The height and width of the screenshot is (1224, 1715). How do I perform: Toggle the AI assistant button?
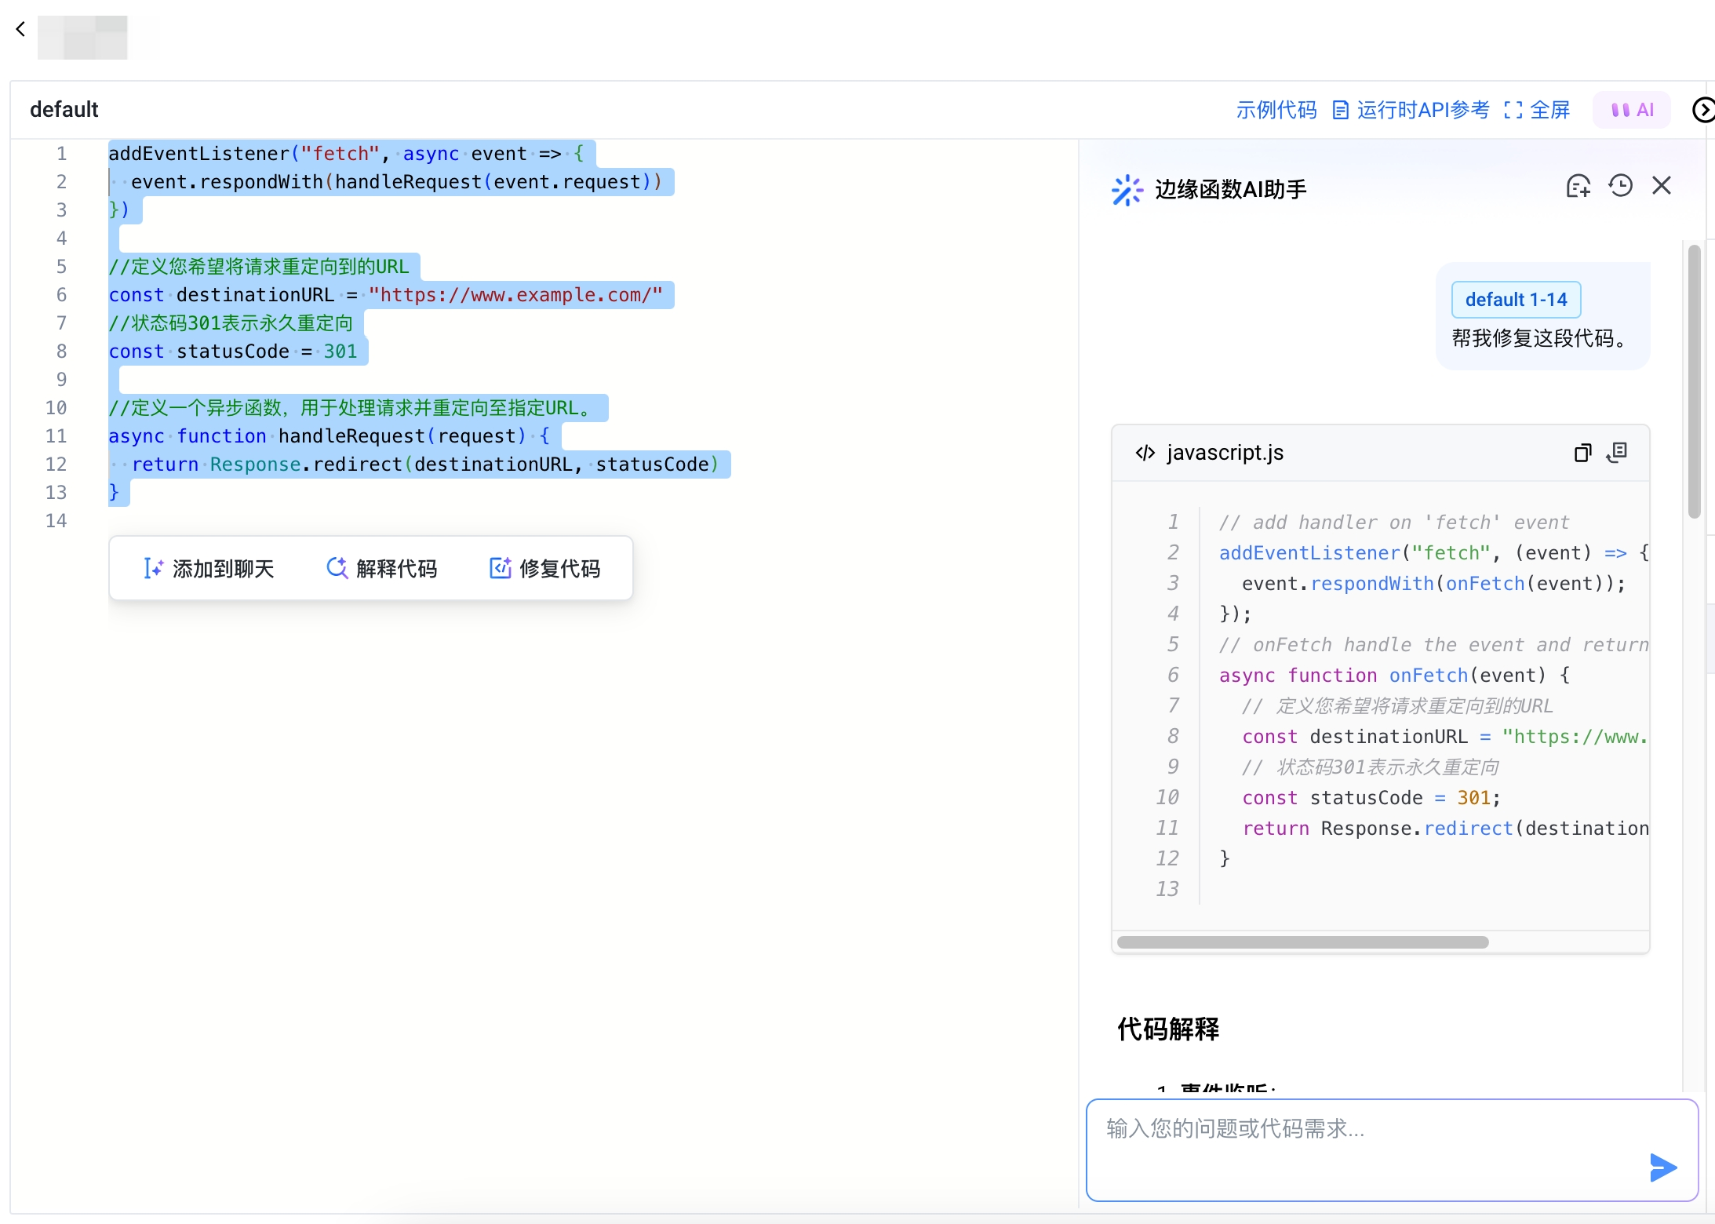click(1632, 110)
